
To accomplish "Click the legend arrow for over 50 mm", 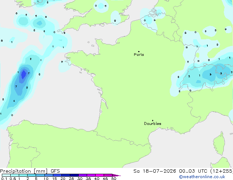I will (116, 175).
